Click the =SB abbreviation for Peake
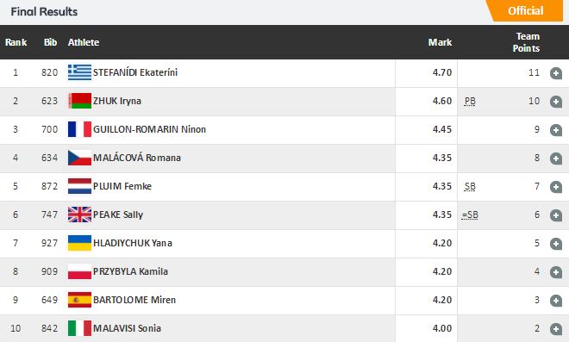This screenshot has height=342, width=569. click(x=470, y=215)
